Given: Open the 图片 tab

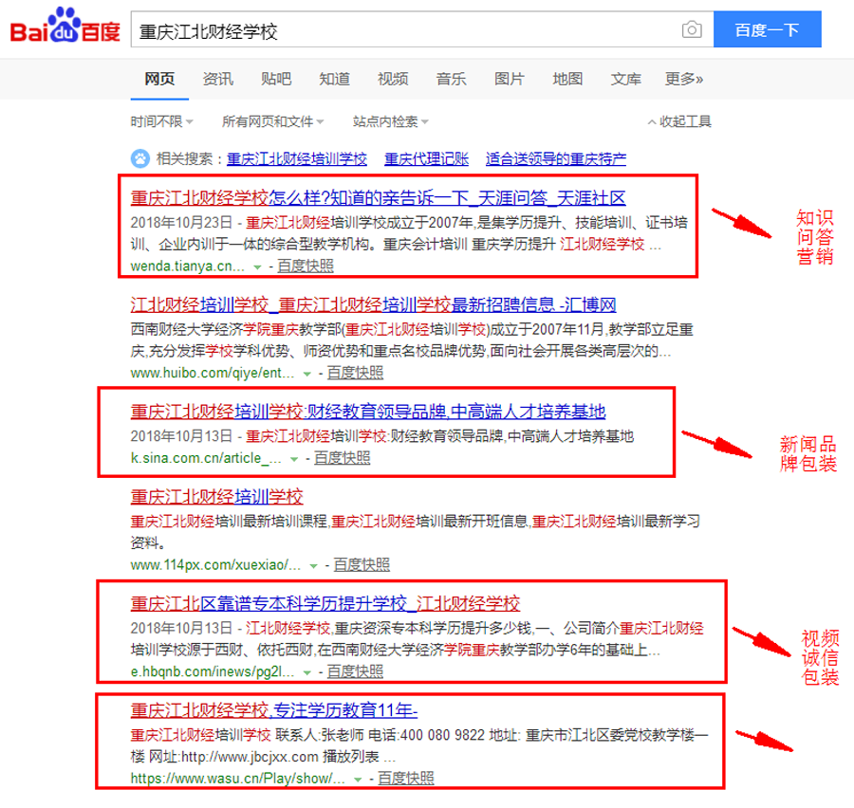Looking at the screenshot, I should [510, 79].
